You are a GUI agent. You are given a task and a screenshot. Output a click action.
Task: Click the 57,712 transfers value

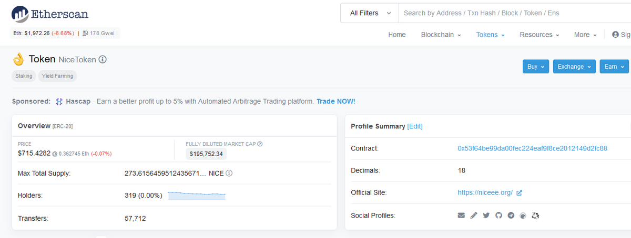135,218
